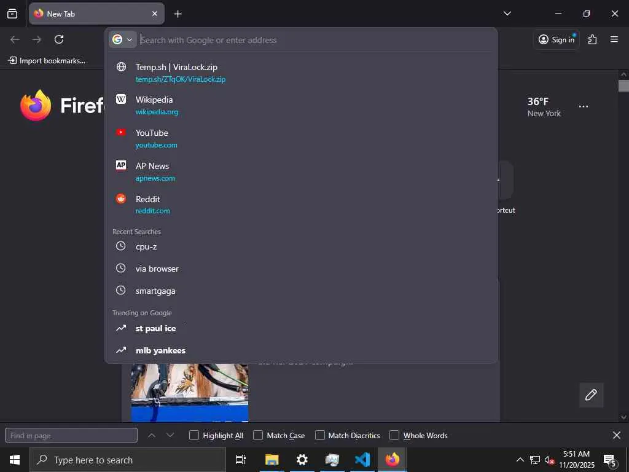The image size is (629, 472).
Task: Open the notification center icon
Action: tap(609, 460)
